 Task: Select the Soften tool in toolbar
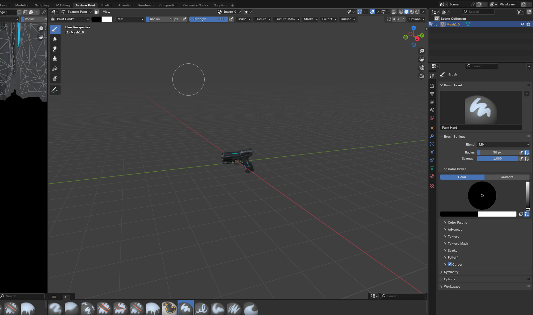pyautogui.click(x=55, y=39)
